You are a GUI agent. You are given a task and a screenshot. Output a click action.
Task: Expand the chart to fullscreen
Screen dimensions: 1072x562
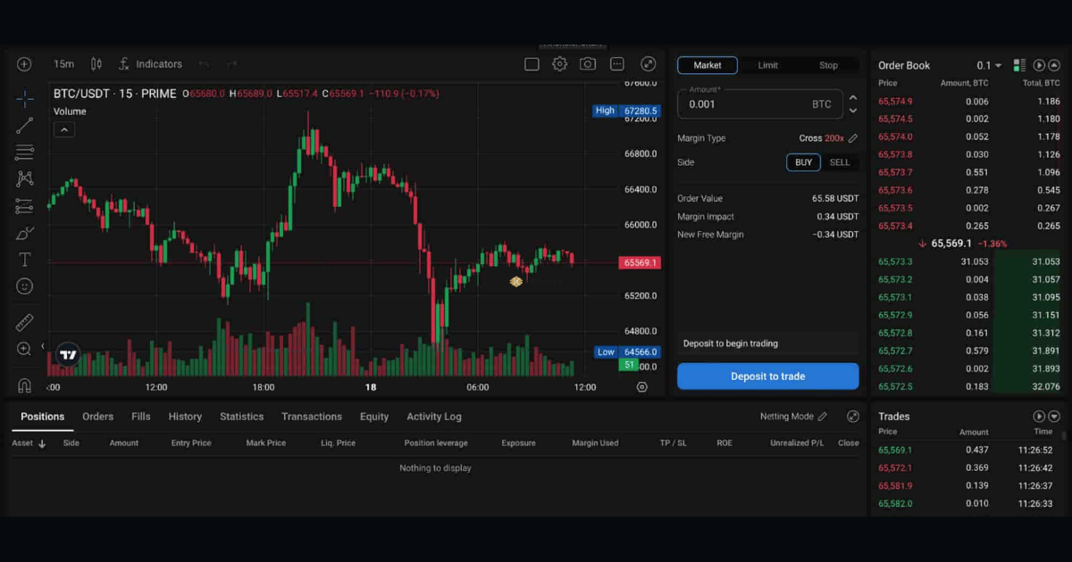pyautogui.click(x=649, y=64)
